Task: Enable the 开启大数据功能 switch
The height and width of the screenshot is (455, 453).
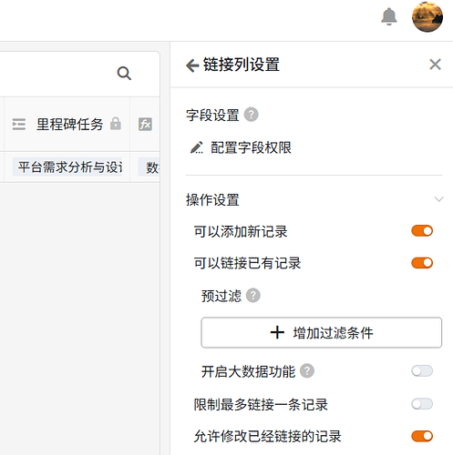Action: 422,371
